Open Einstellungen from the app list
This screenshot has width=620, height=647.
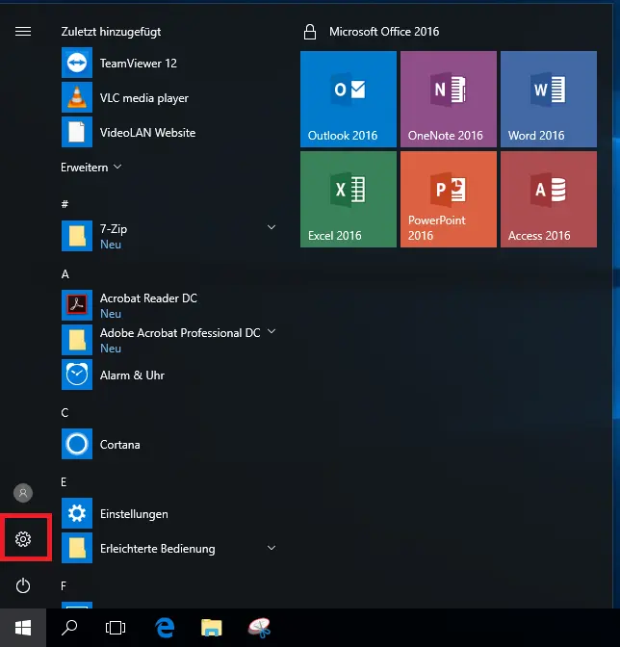click(134, 514)
